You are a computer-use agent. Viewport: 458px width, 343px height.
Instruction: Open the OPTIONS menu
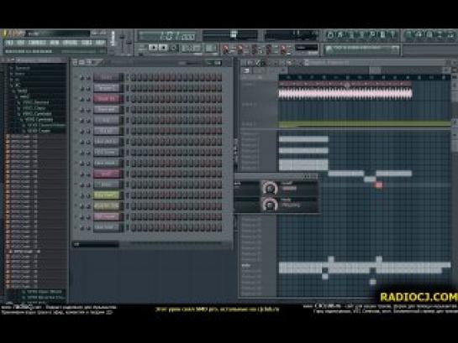70,43
